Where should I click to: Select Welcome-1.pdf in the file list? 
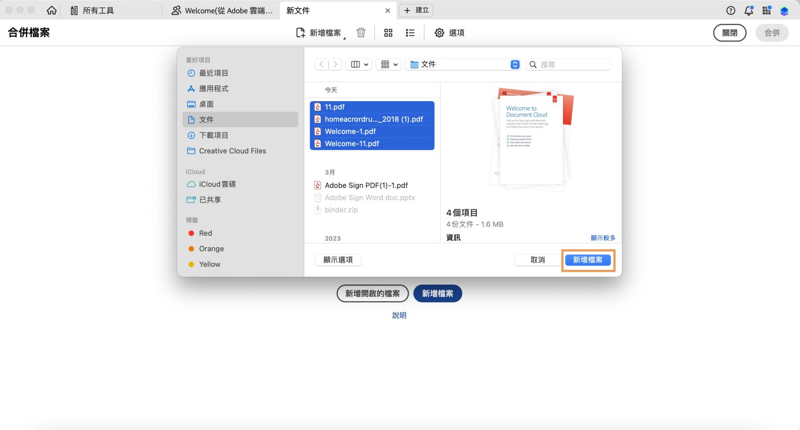pos(350,131)
